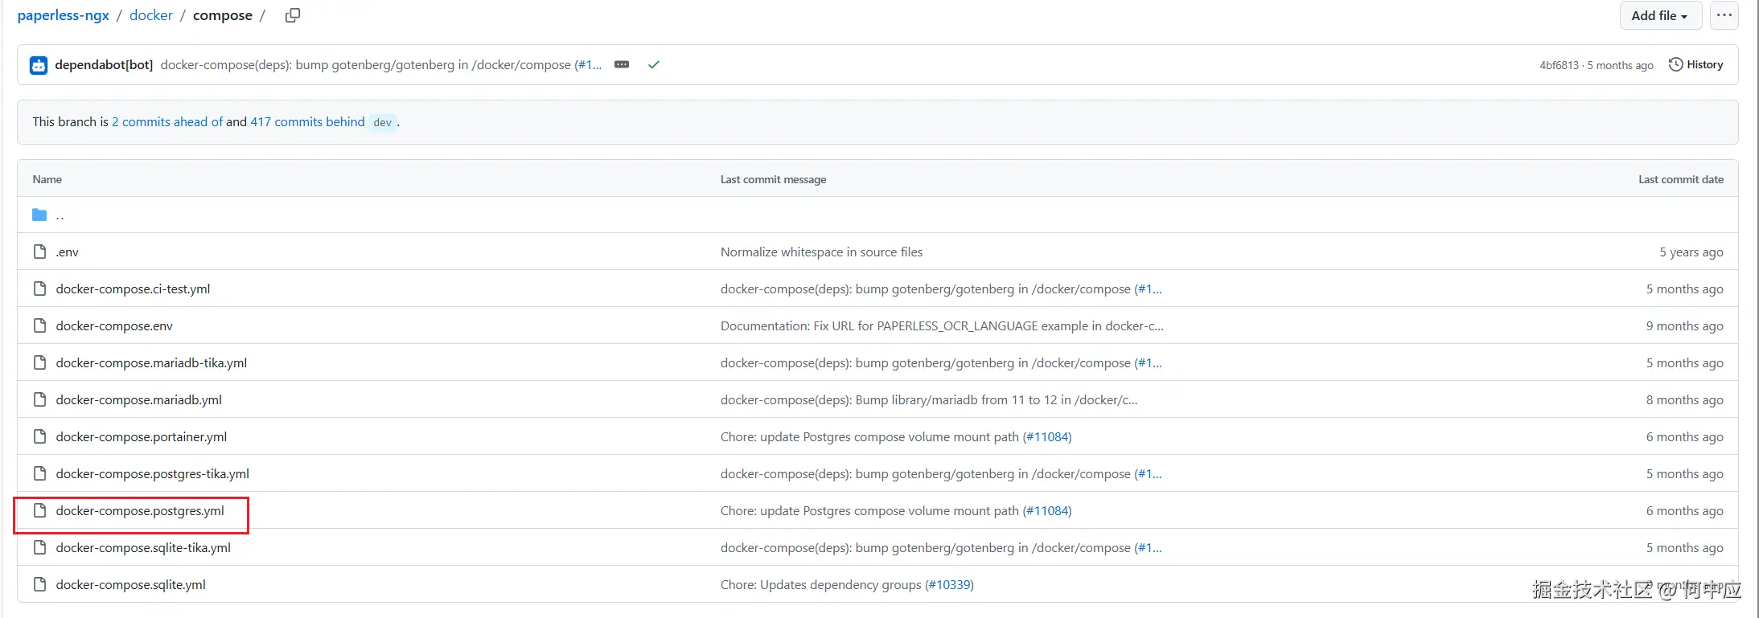Click the file icon beside .env

pyautogui.click(x=39, y=252)
